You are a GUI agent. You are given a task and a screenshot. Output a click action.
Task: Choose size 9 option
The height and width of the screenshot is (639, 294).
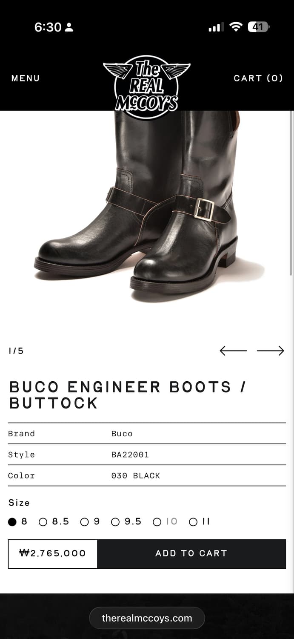point(90,521)
